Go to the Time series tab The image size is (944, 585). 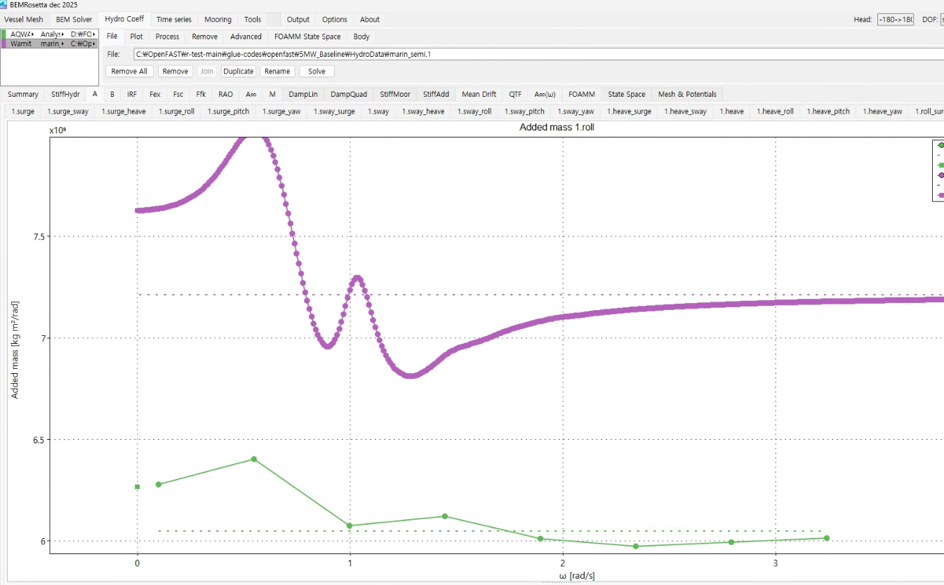[174, 20]
